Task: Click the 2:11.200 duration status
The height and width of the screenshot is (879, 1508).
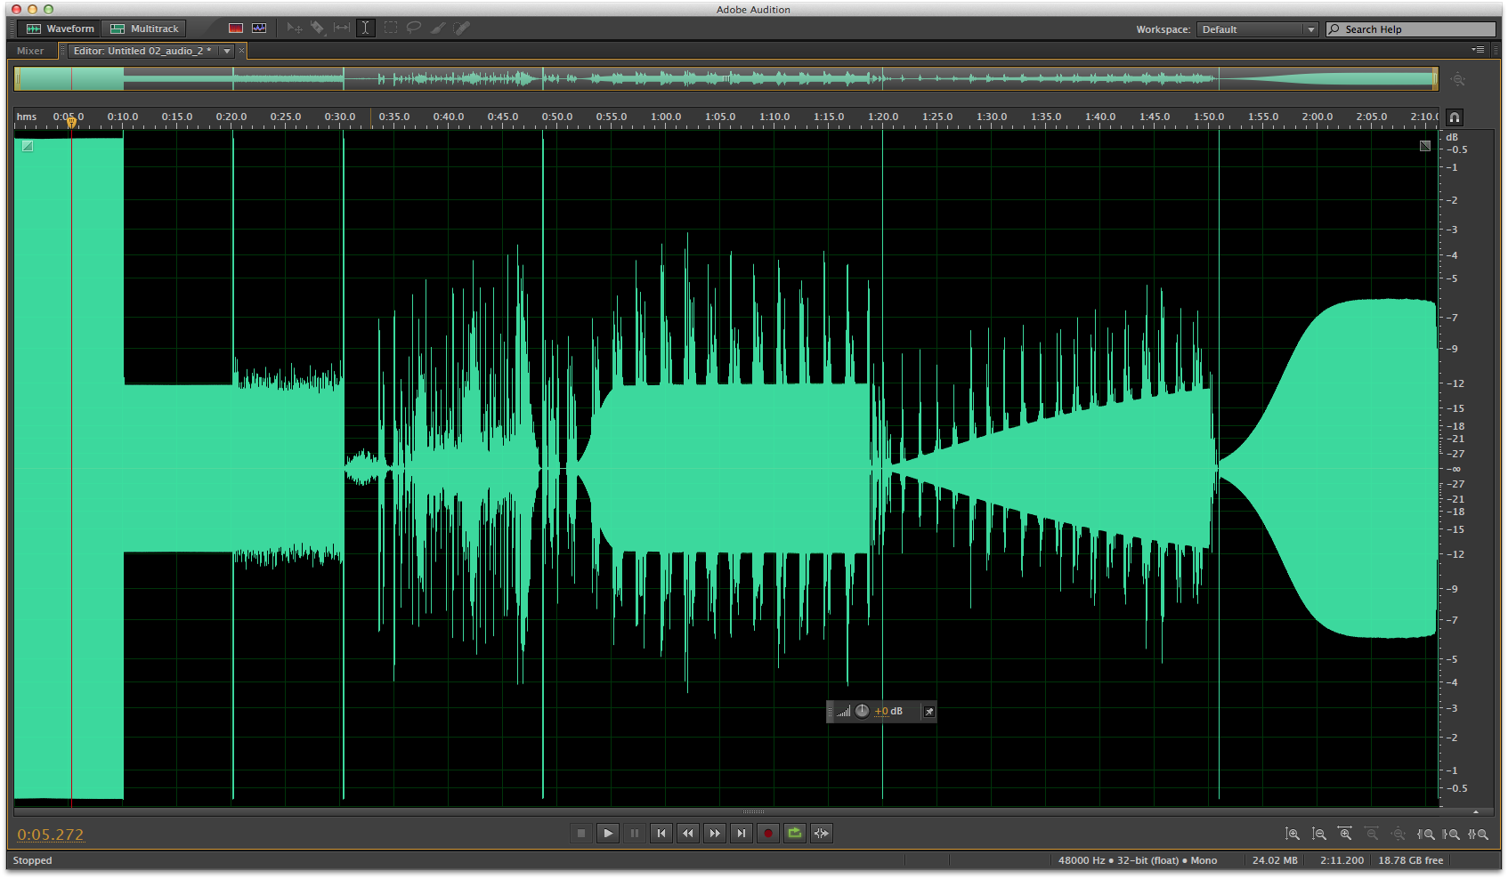Action: pos(1342,860)
